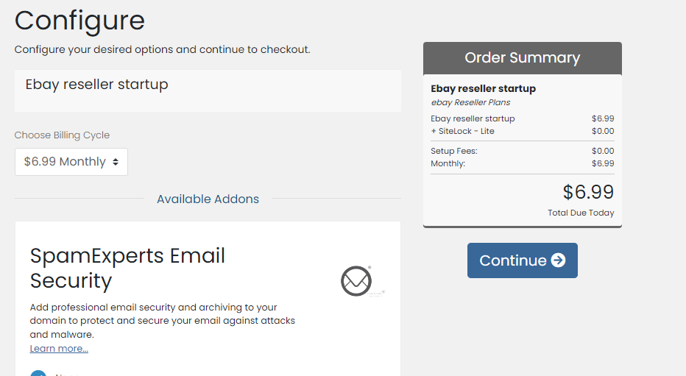Viewport: 686px width, 376px height.
Task: Open the SpamExperts Learn more link
Action: pyautogui.click(x=59, y=349)
